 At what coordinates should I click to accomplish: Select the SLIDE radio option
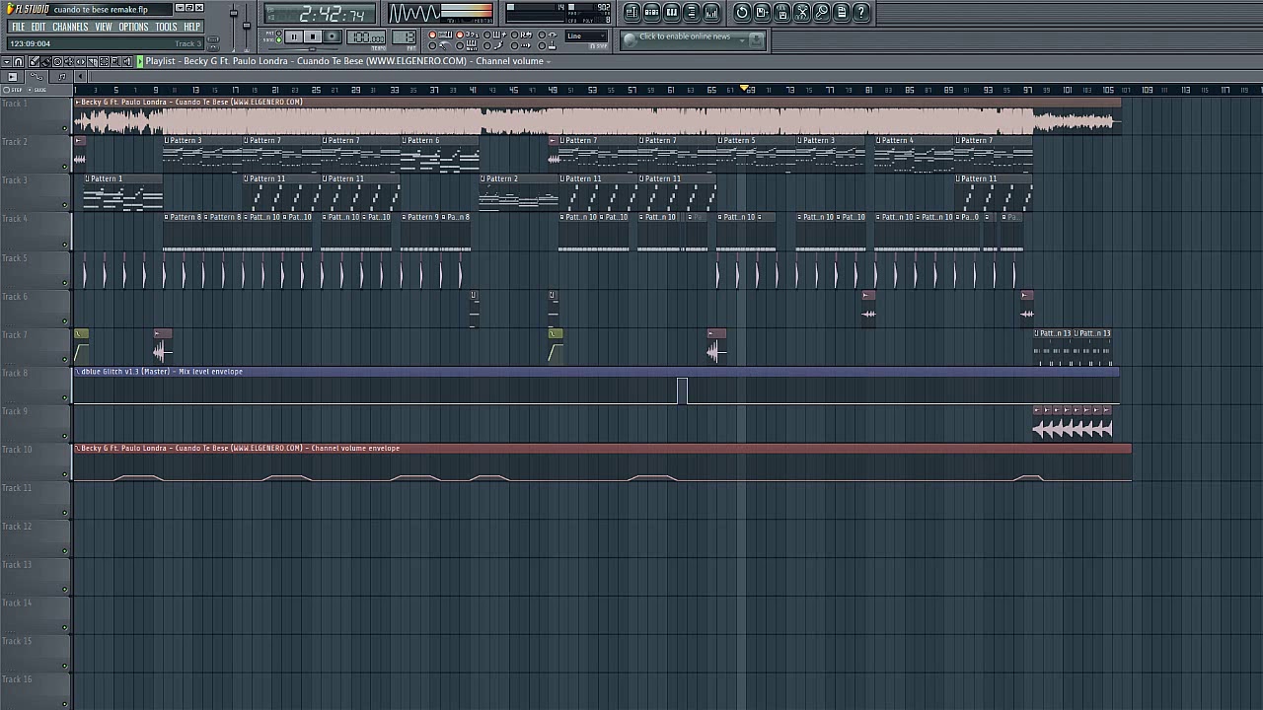pyautogui.click(x=30, y=90)
